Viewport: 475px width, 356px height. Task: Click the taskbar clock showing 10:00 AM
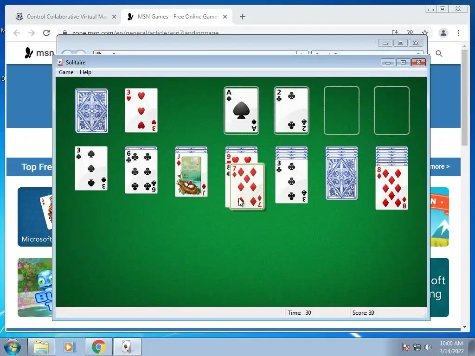tap(451, 347)
